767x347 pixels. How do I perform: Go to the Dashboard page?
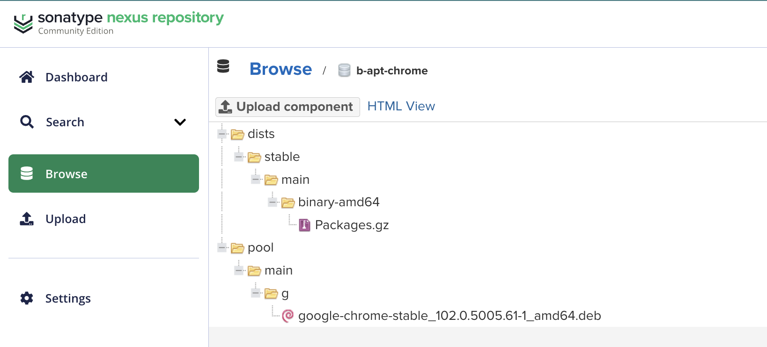point(76,77)
